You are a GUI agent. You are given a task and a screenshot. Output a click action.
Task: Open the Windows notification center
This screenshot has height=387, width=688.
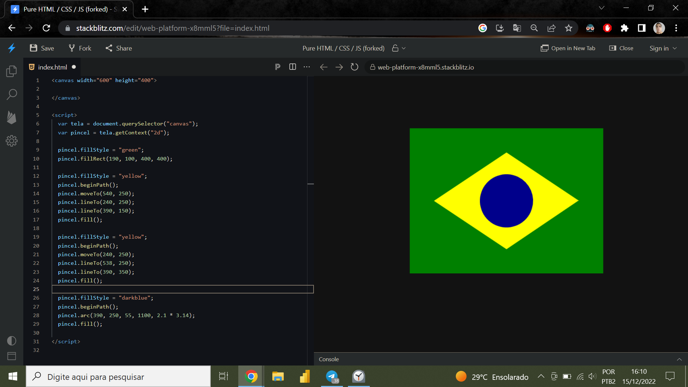pos(670,376)
